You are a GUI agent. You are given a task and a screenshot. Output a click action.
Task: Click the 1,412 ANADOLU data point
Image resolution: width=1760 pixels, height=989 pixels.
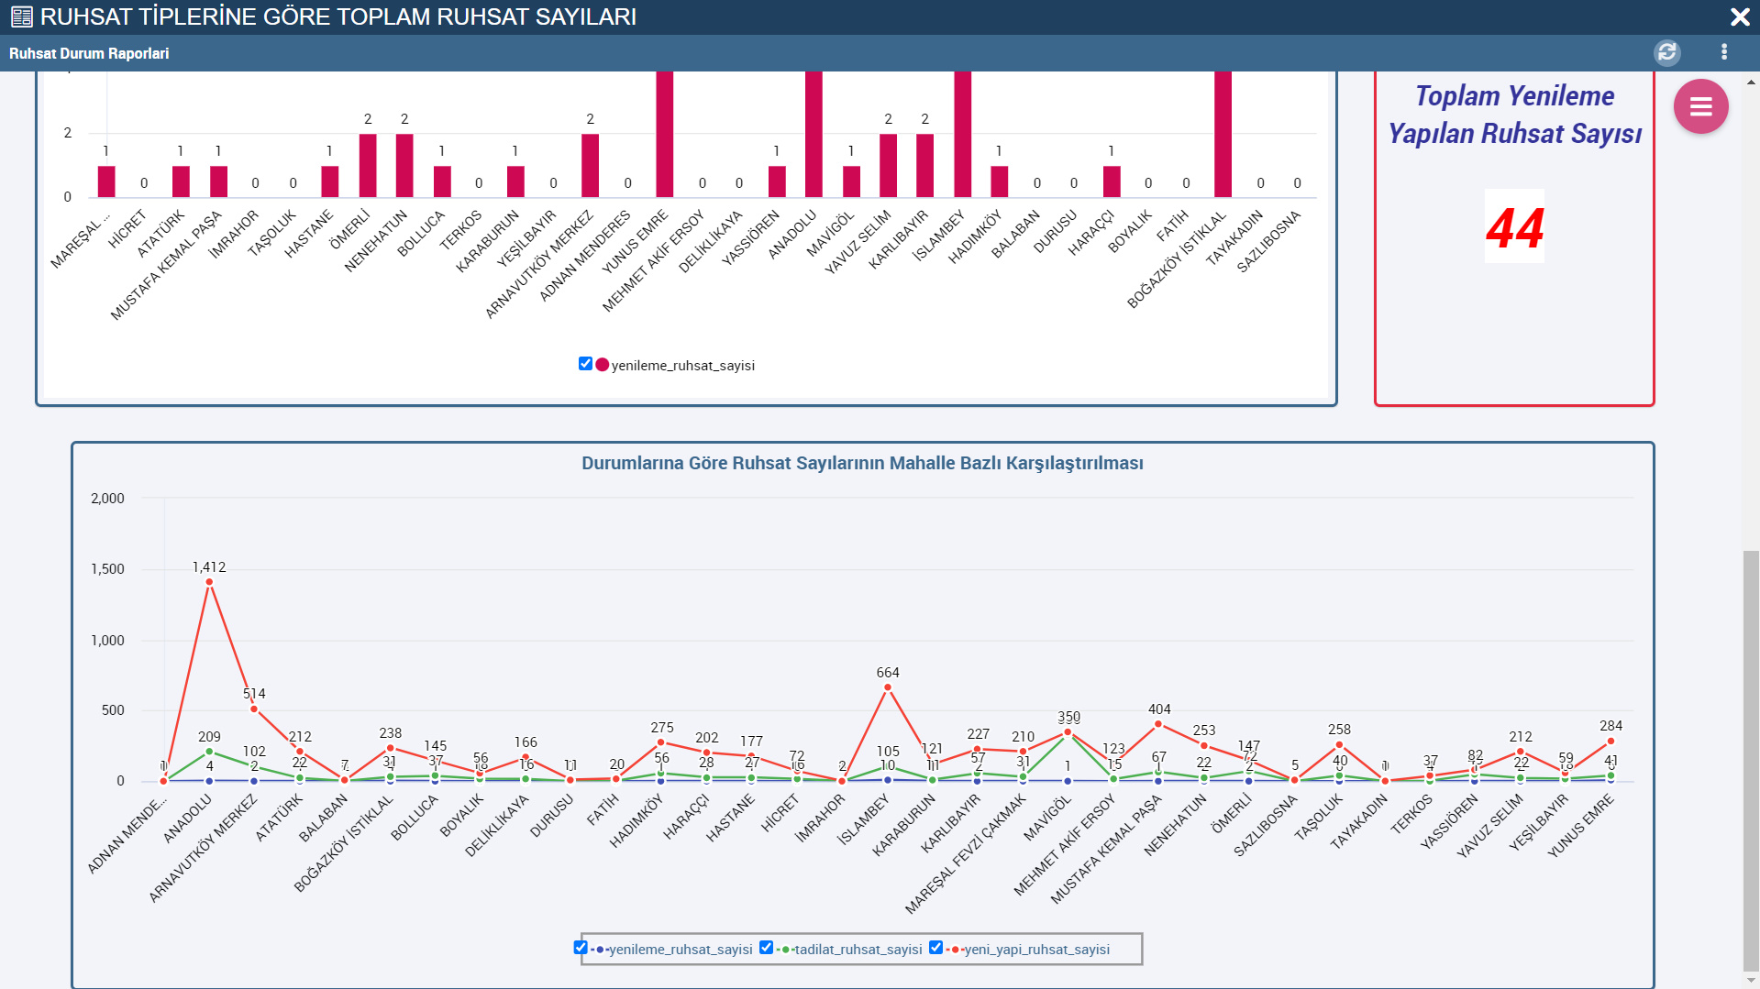[x=209, y=582]
